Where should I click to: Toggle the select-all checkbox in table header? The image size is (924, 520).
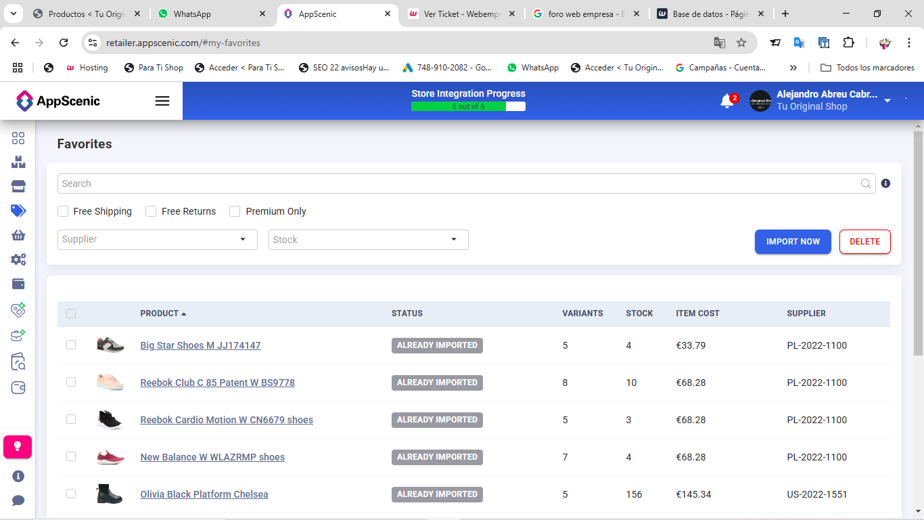[71, 313]
